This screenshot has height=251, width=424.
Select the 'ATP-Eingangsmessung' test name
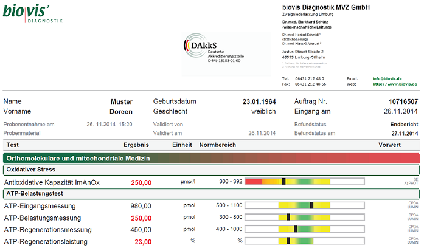(x=40, y=206)
